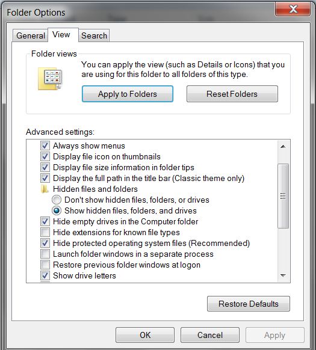Uncheck Always show menus
Viewport: 316px width, 350px height.
pyautogui.click(x=45, y=146)
